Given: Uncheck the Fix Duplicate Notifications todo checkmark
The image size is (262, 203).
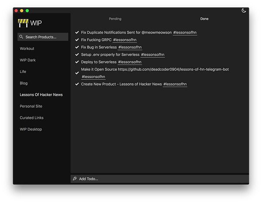Looking at the screenshot, I should (77, 32).
